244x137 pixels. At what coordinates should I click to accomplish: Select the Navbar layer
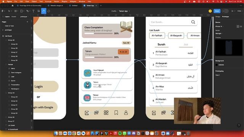10,64
